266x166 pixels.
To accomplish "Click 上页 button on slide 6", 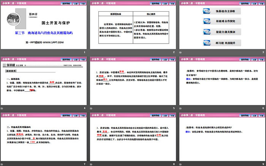I will point(254,60).
